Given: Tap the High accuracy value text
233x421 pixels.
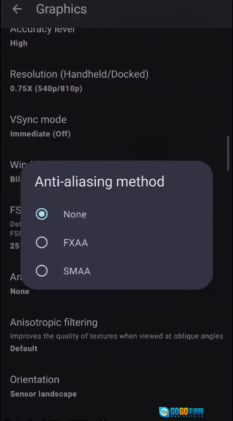Looking at the screenshot, I should pyautogui.click(x=19, y=43).
